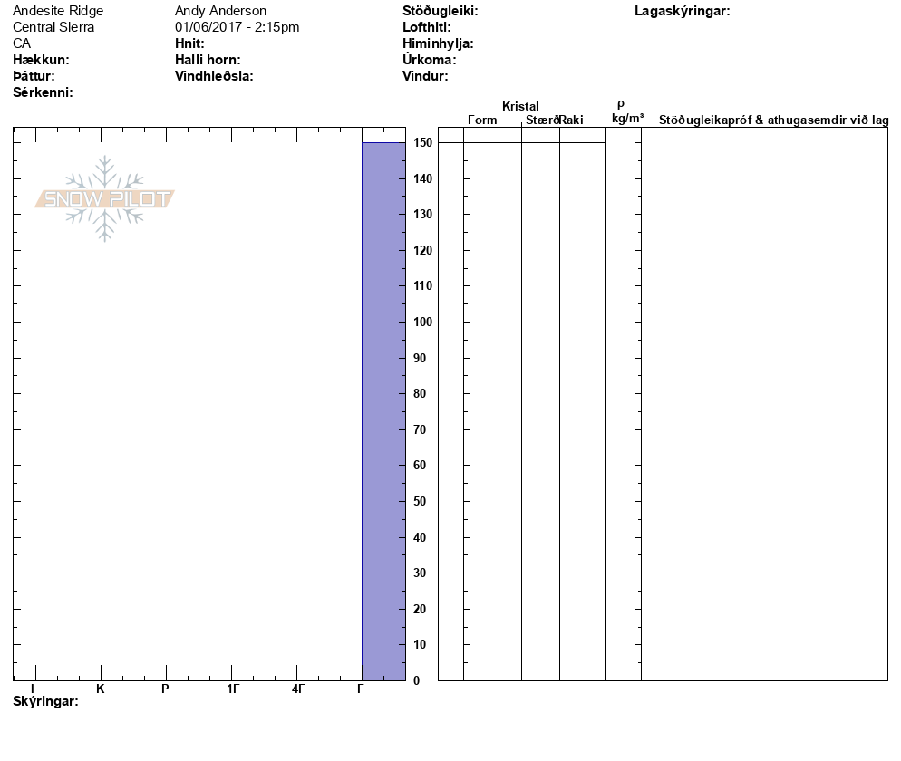Select the density ρ kg/m³ column header
Screen dimensions: 901x761
click(x=627, y=111)
